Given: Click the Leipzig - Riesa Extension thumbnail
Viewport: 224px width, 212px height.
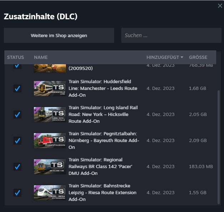Looking at the screenshot, I should pos(50,192).
